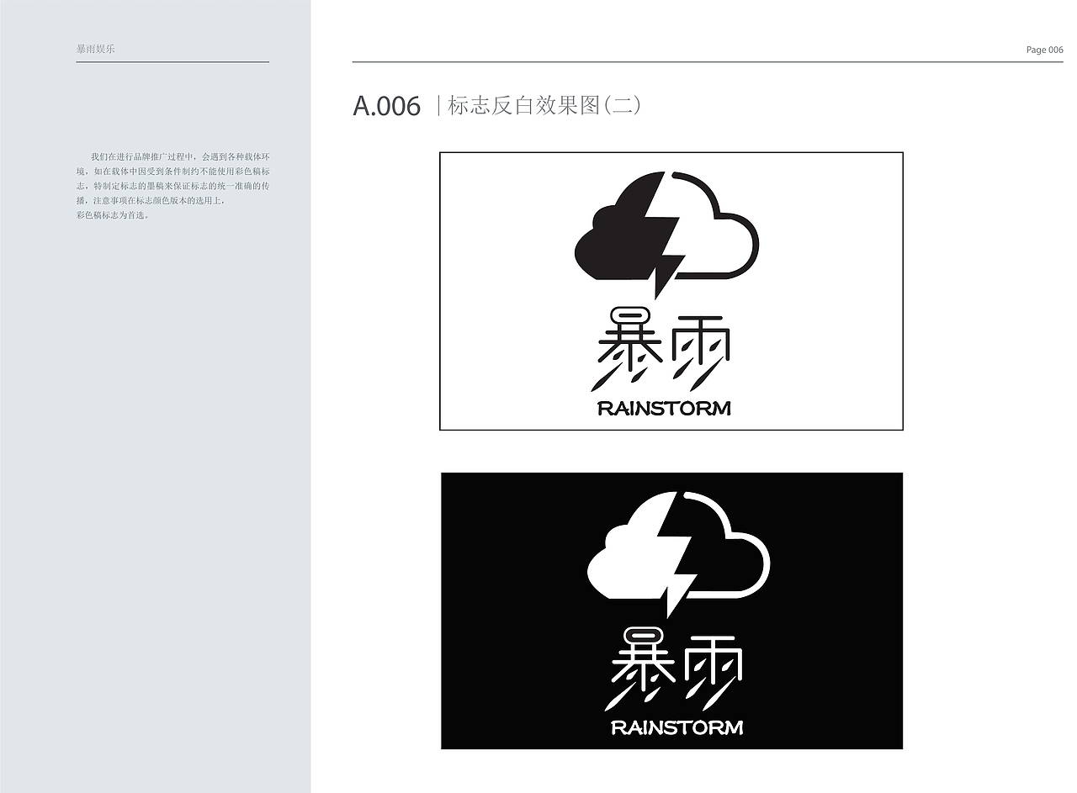Toggle the black background logo variant

pos(671,611)
